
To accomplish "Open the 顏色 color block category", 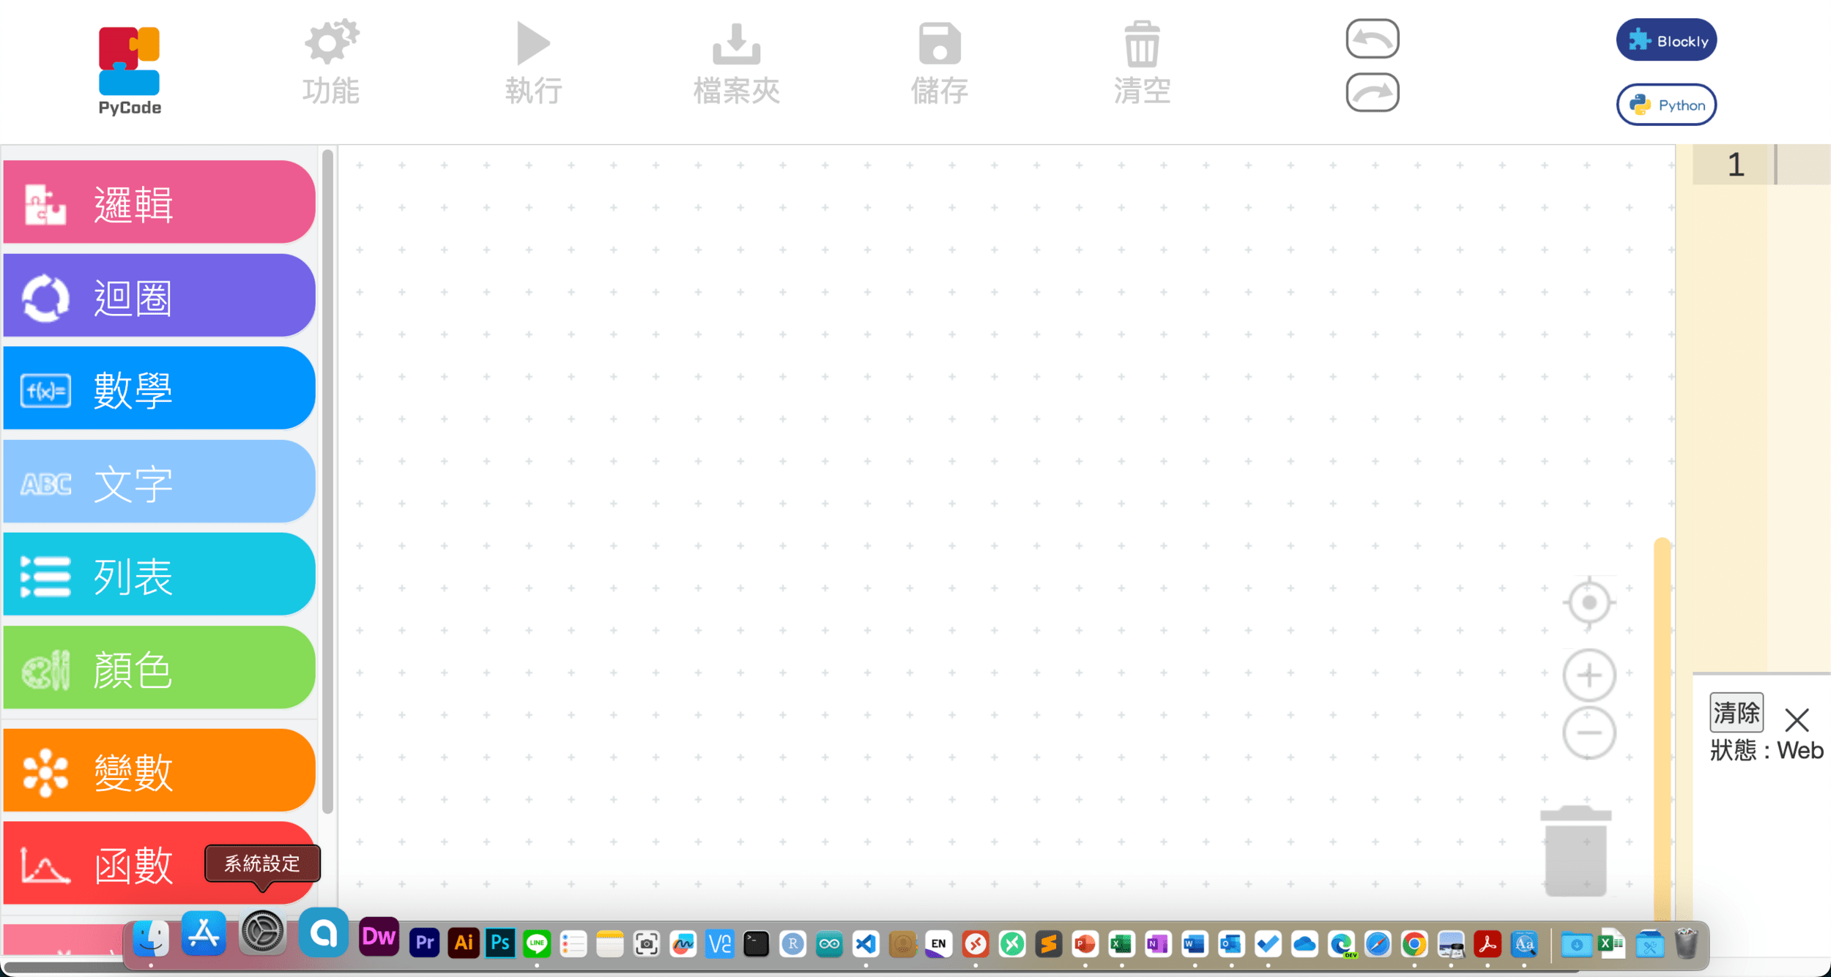I will 159,668.
